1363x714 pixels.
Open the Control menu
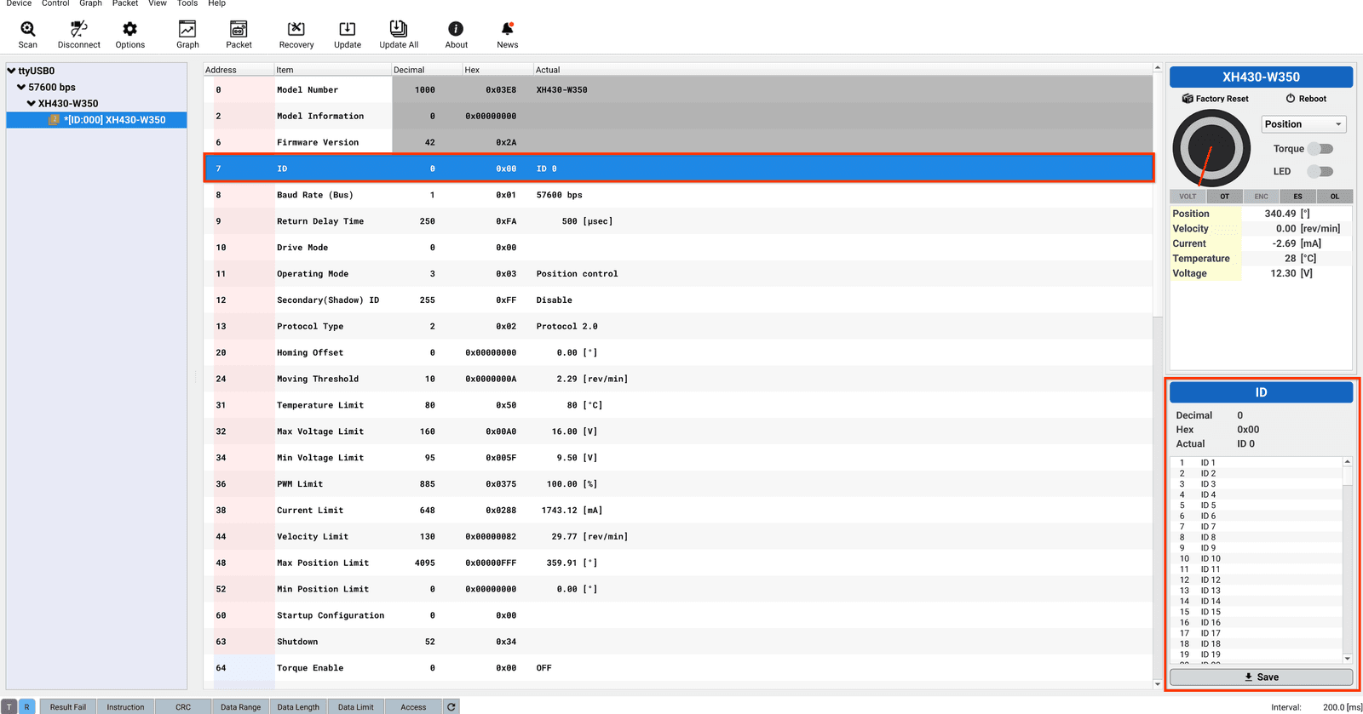tap(55, 3)
